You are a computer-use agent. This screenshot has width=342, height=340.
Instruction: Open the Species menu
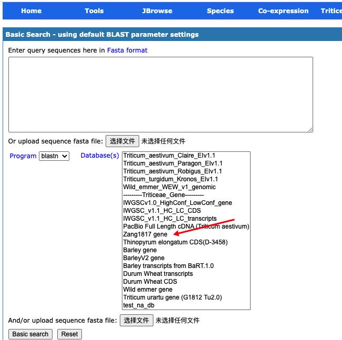coord(220,11)
